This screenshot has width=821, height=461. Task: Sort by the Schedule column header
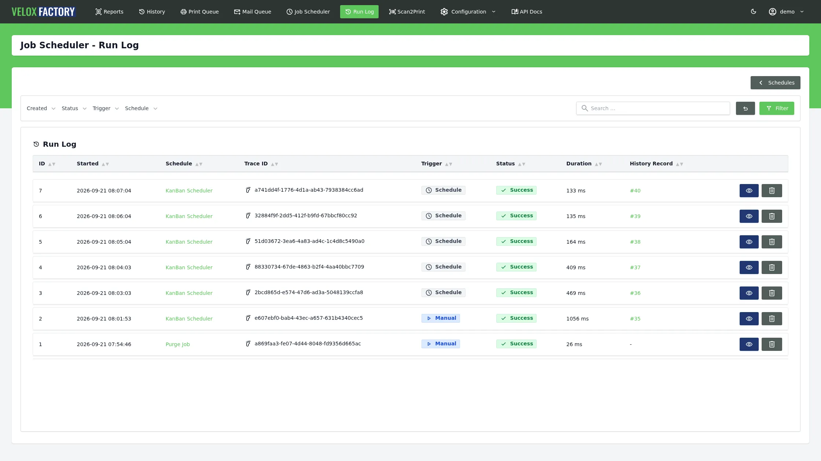[x=184, y=164]
